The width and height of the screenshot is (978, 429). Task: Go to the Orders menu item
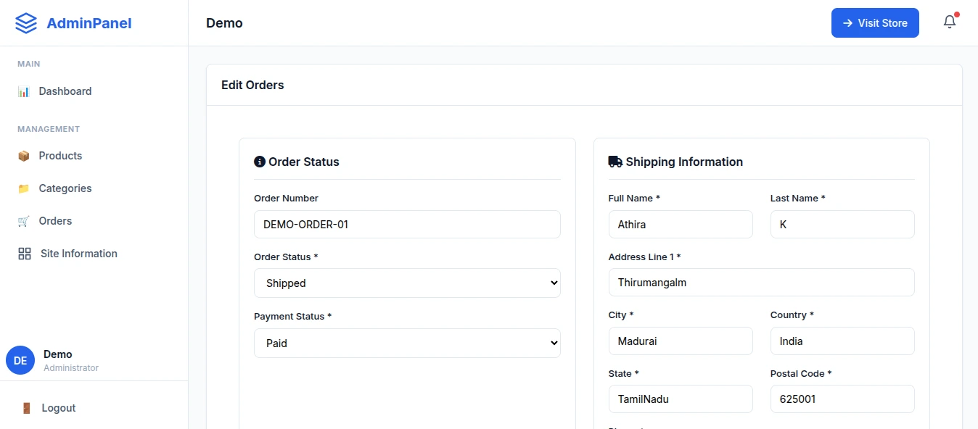tap(55, 221)
